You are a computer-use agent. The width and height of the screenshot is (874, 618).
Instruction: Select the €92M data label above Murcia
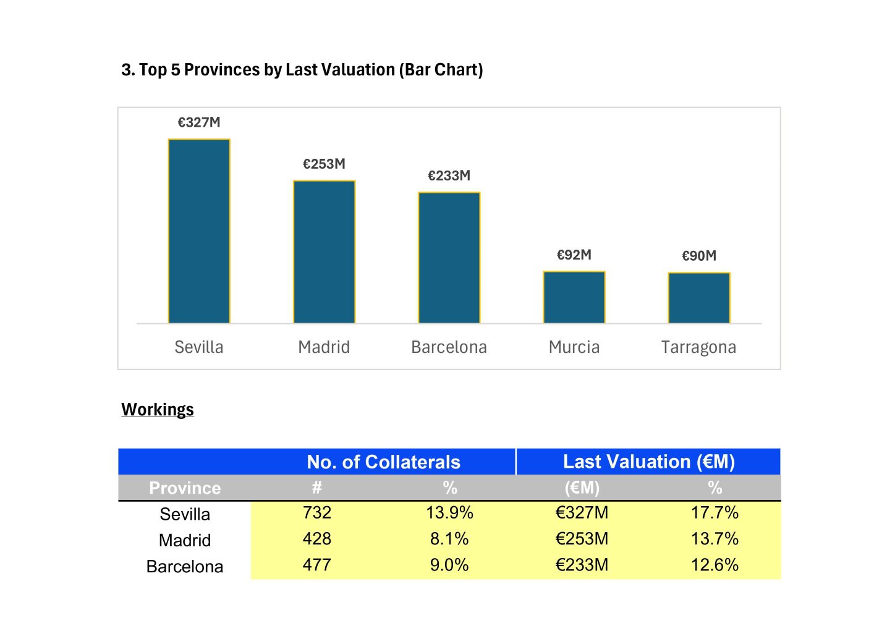pos(574,255)
